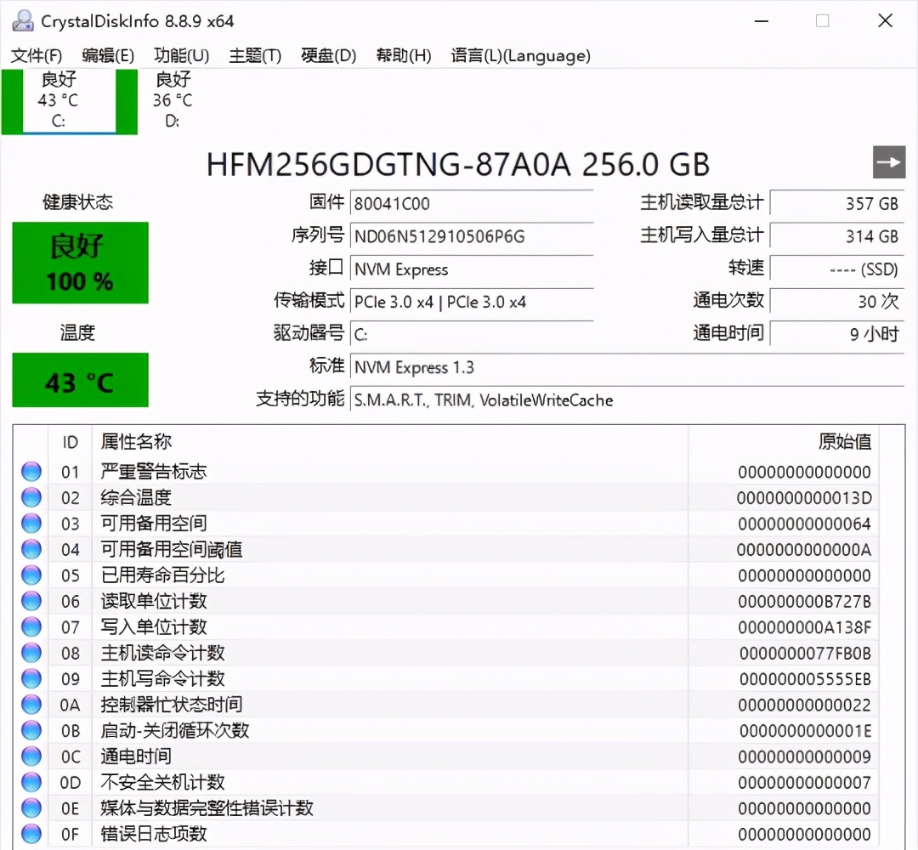Image resolution: width=918 pixels, height=850 pixels.
Task: Click blue status dot for 已用寿命百分比
Action: point(31,575)
